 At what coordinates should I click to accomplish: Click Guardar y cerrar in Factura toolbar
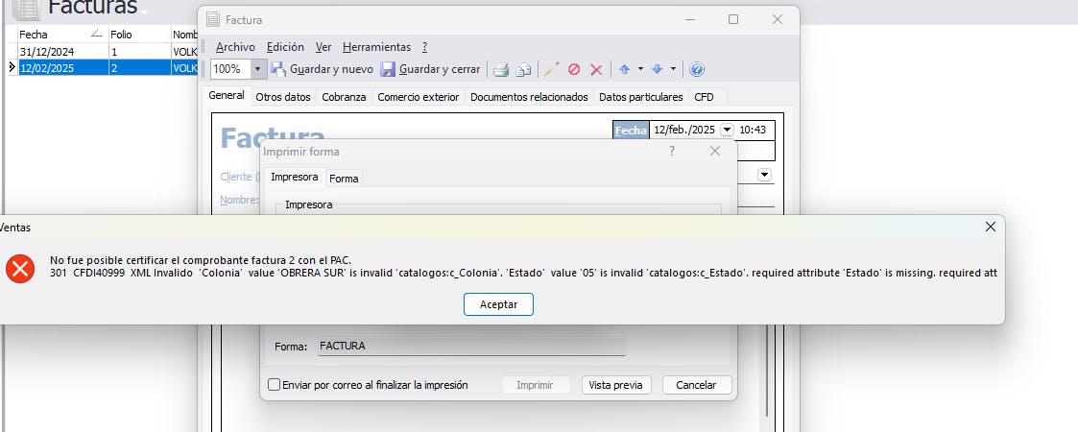430,69
